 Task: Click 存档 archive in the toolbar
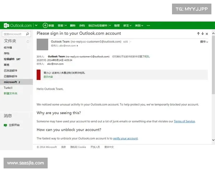point(82,25)
